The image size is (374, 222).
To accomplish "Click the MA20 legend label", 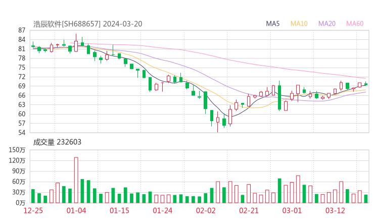I will [x=327, y=24].
